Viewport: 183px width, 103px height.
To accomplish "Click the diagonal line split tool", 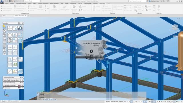I will [15, 47].
